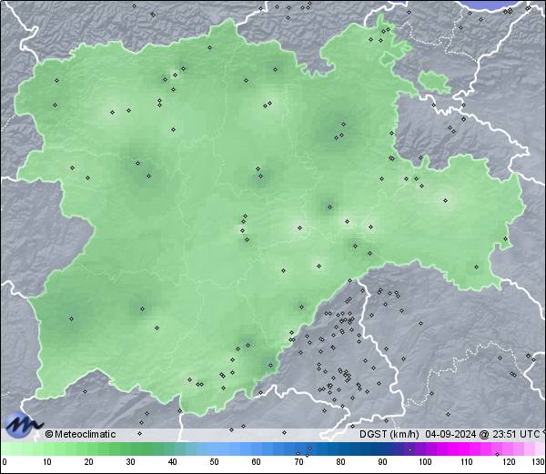
Task: Click the 0 value on the scale
Action: (5, 462)
